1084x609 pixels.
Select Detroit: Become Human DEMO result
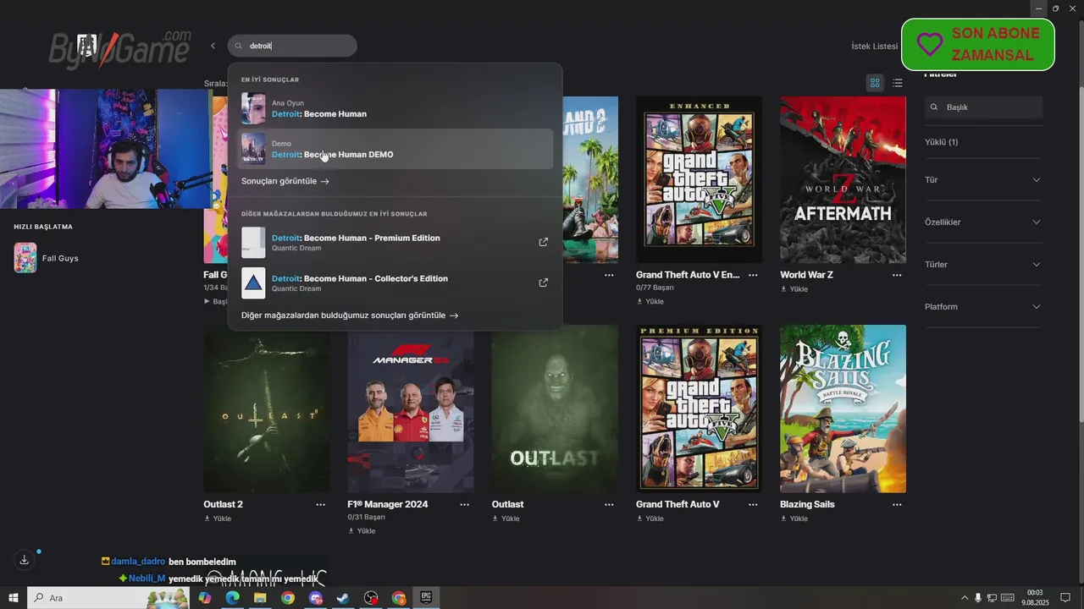point(395,149)
